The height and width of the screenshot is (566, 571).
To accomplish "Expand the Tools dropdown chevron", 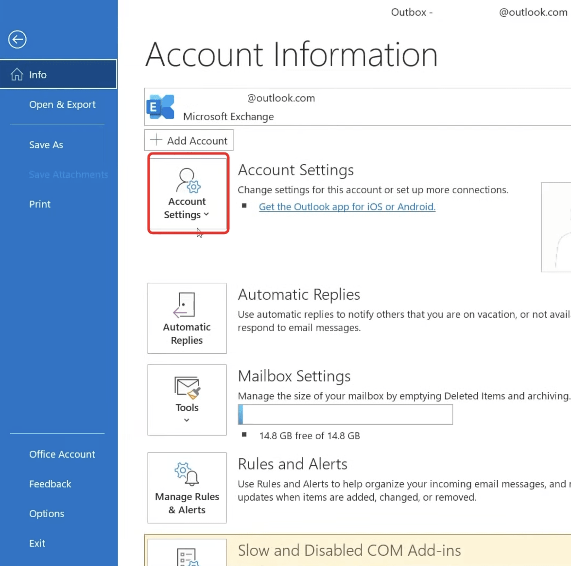I will [186, 420].
